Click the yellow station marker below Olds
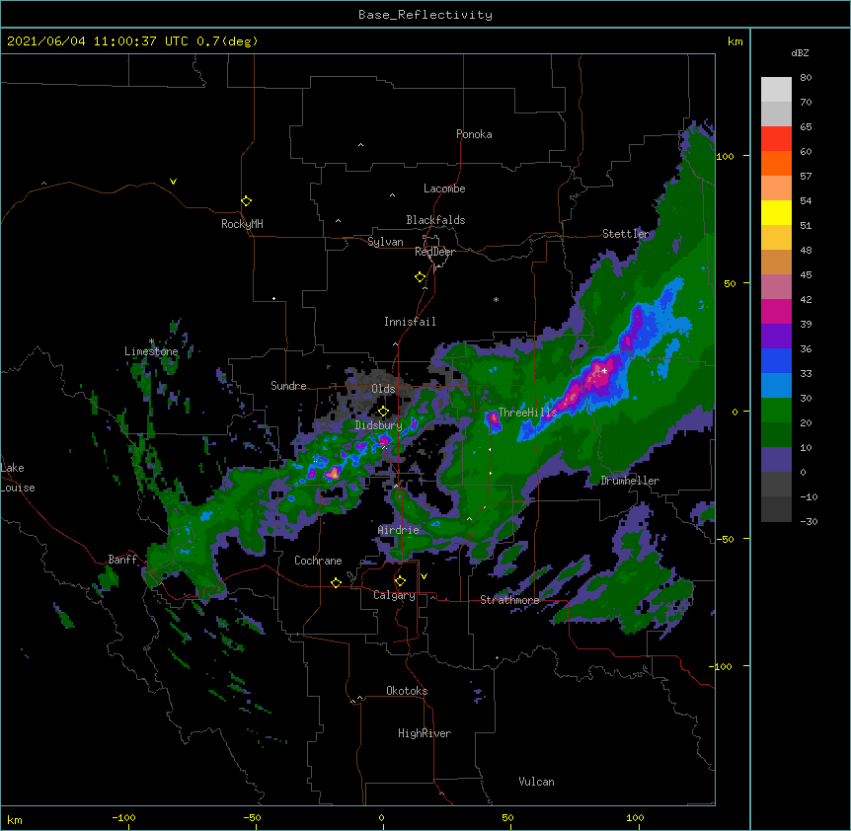 [x=383, y=411]
